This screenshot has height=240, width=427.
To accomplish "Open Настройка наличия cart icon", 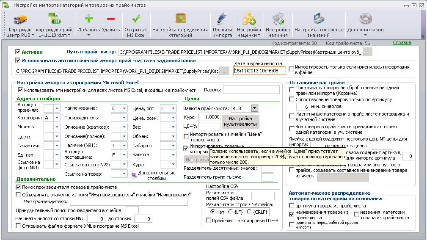I will click(278, 19).
